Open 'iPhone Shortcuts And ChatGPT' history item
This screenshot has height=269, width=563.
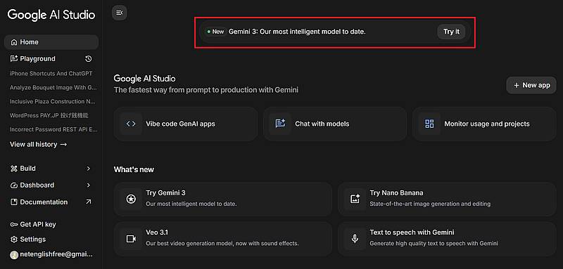[51, 74]
